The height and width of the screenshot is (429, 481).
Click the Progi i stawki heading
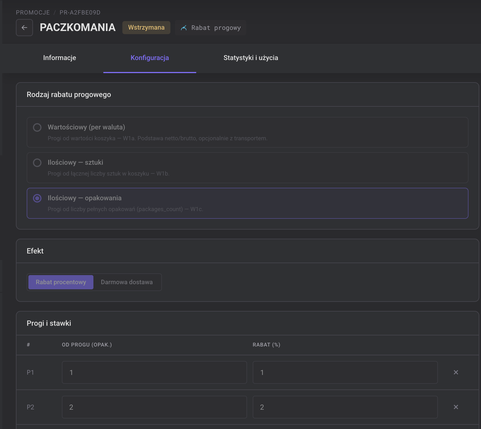point(49,323)
